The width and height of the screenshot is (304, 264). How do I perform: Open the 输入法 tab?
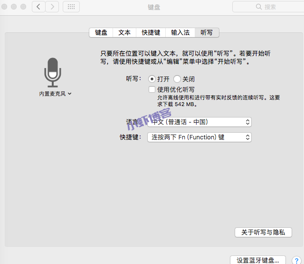[180, 32]
